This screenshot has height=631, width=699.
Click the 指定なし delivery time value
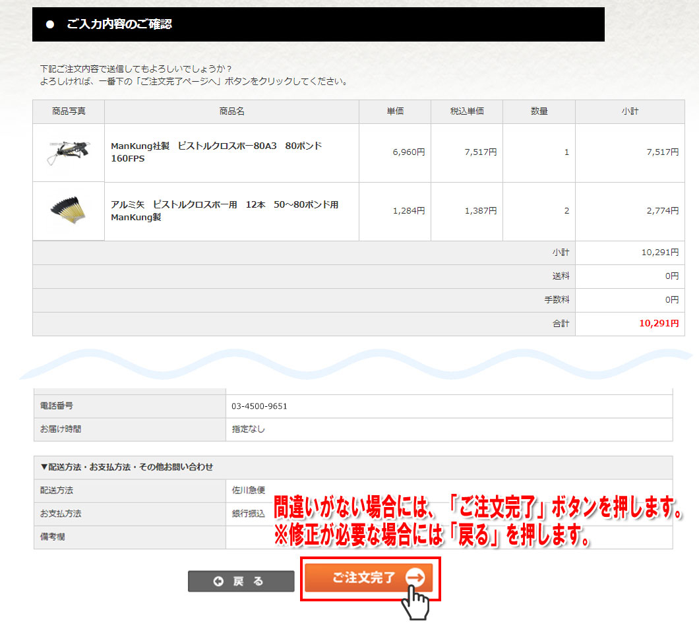point(249,429)
